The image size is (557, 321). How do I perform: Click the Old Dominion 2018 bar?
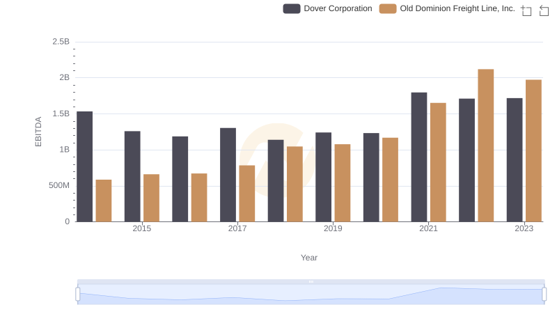[295, 185]
